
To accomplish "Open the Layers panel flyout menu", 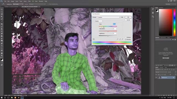I will click(x=176, y=67).
